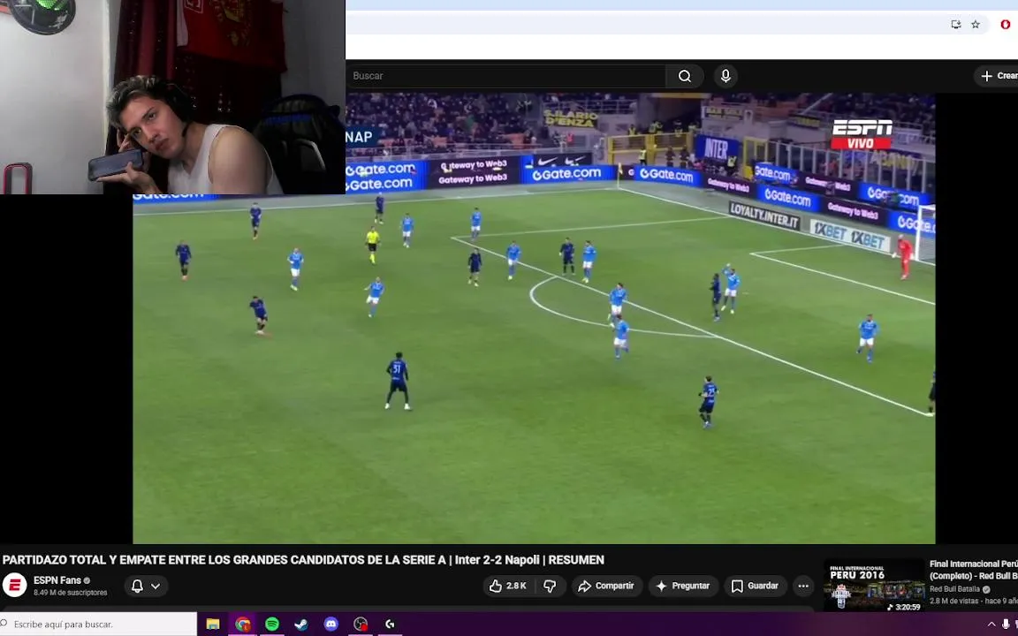Show hidden system tray icons chevron
This screenshot has height=636, width=1018.
(x=991, y=625)
